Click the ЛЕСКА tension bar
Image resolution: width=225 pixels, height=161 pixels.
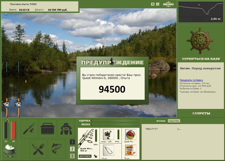[x=115, y=124]
